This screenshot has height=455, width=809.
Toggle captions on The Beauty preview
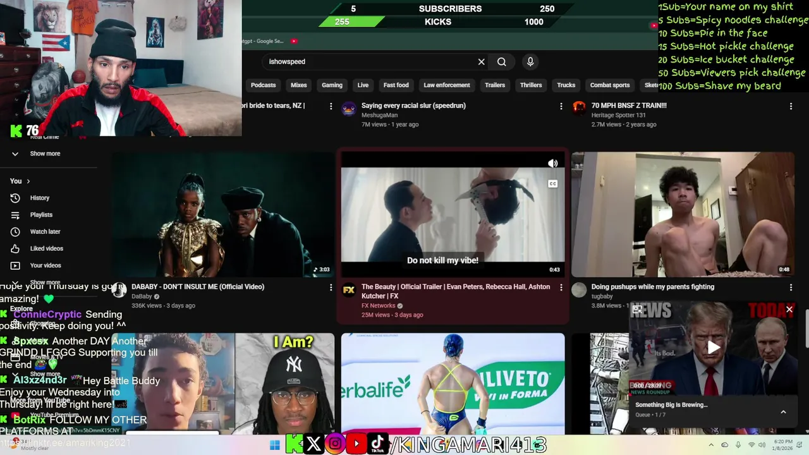click(553, 184)
